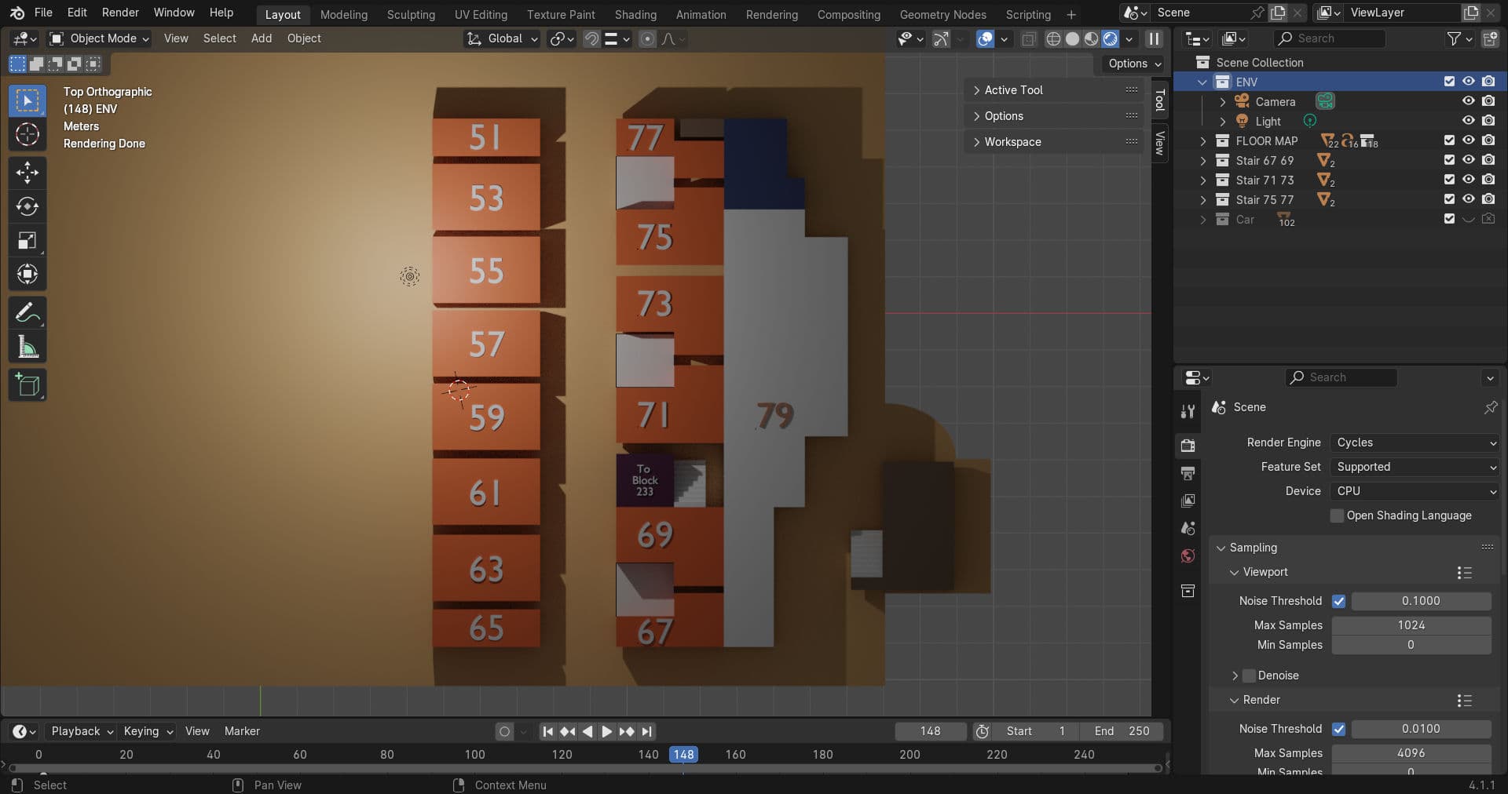This screenshot has height=794, width=1508.
Task: Enable the Denoise checkbox
Action: (1249, 676)
